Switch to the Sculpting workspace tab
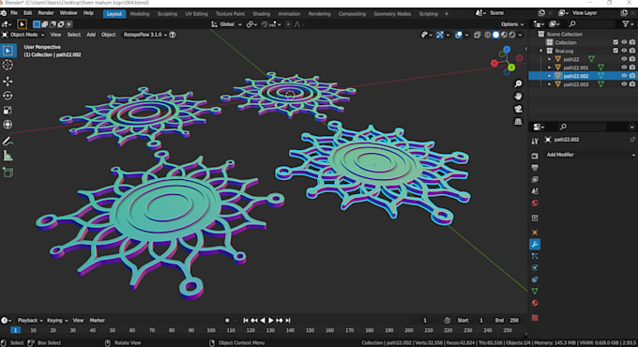The width and height of the screenshot is (638, 347). (167, 14)
